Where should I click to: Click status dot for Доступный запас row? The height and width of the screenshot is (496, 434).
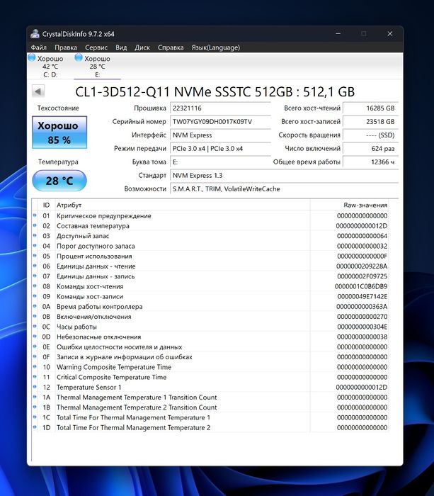[x=35, y=236]
